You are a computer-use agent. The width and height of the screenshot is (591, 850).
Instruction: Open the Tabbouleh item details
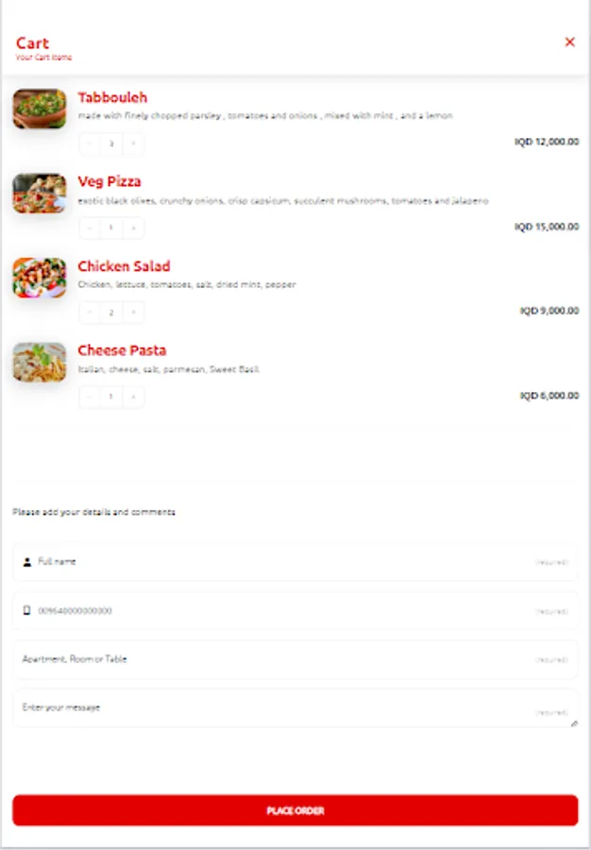tap(113, 97)
